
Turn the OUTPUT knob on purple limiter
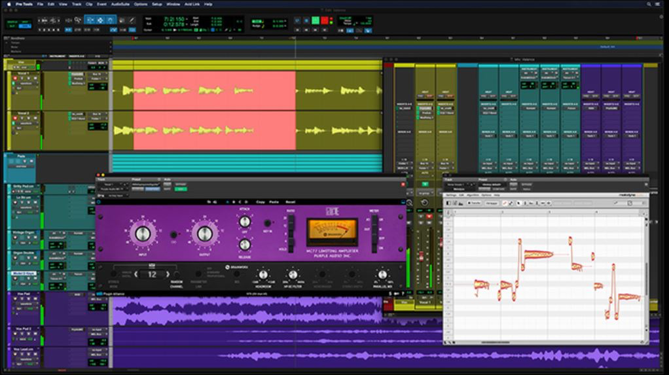(x=204, y=234)
